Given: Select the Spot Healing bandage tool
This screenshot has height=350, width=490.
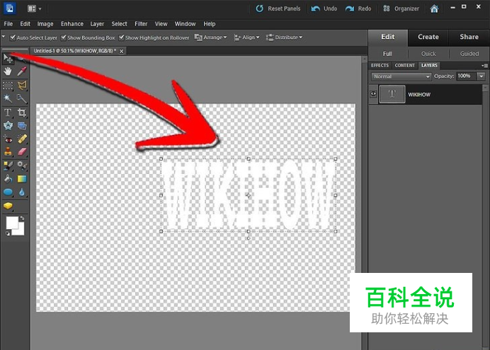Looking at the screenshot, I should [21, 139].
